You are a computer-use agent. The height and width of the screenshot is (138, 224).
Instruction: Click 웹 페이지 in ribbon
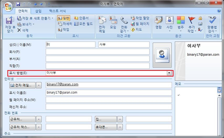[x=140, y=24]
